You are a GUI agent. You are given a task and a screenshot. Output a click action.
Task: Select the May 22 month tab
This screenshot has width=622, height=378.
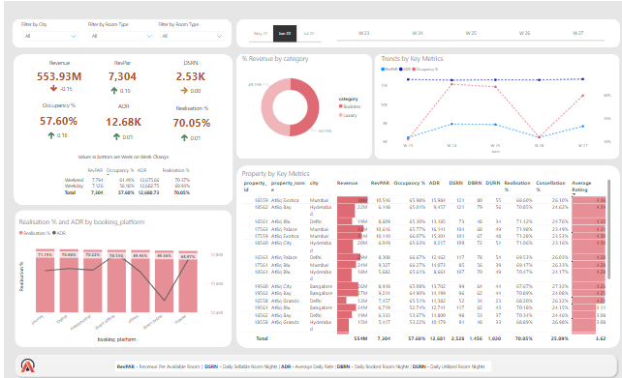point(261,34)
